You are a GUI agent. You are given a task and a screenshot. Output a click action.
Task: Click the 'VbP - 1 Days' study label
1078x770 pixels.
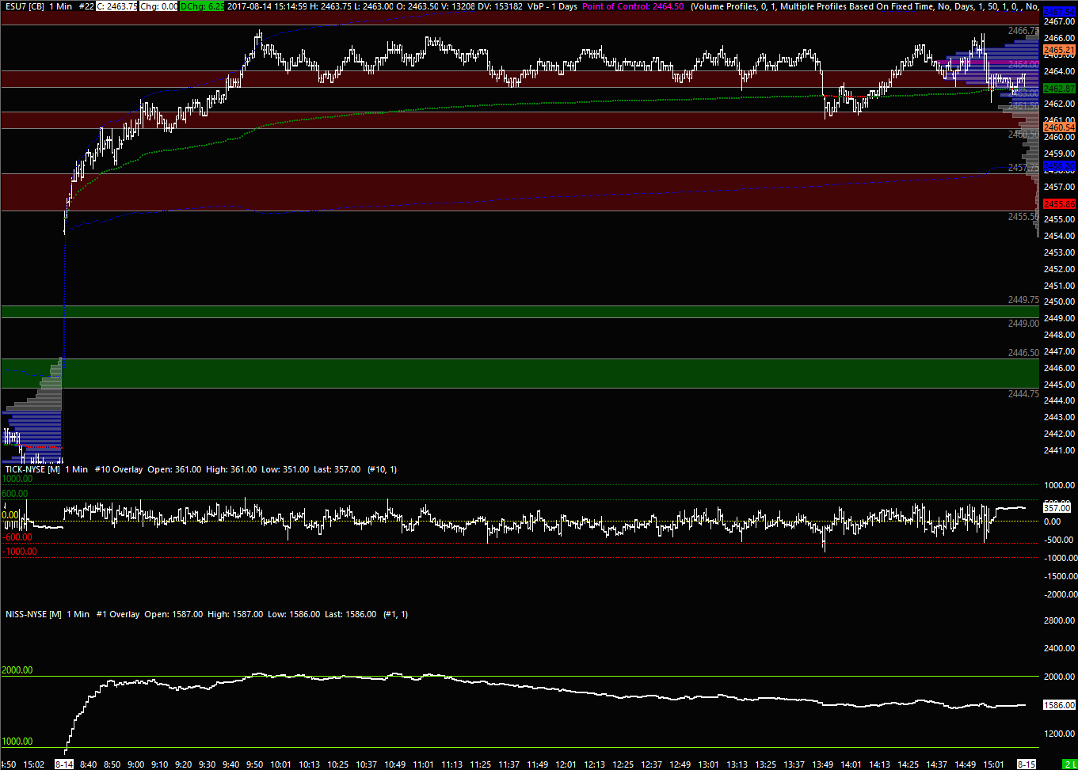click(x=552, y=6)
